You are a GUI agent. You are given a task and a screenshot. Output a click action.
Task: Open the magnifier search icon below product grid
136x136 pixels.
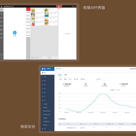tap(37, 58)
